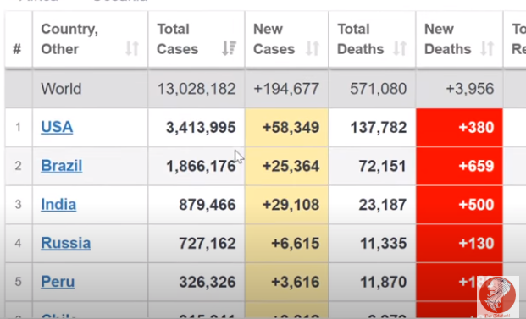
Task: Click the Total Deaths header text
Action: (x=360, y=39)
